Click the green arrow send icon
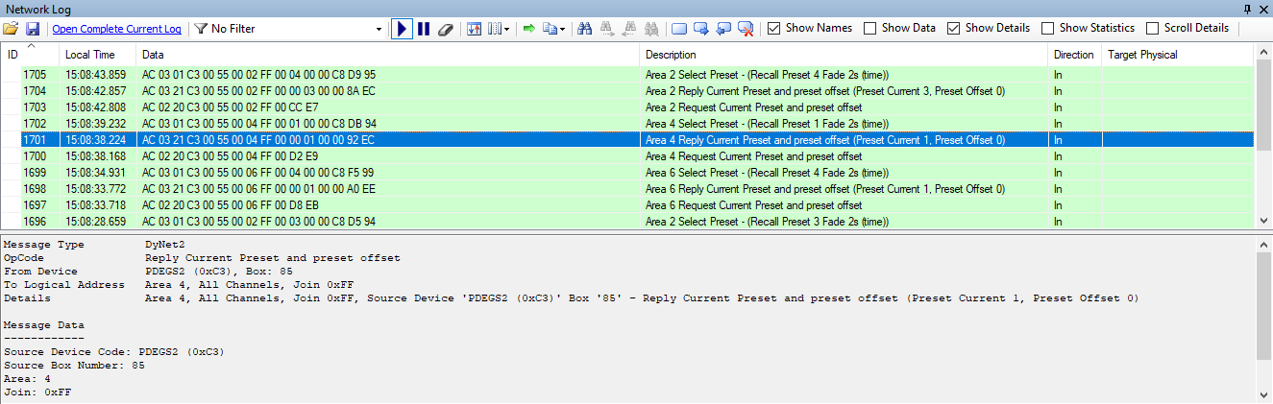1273x404 pixels. (x=528, y=29)
